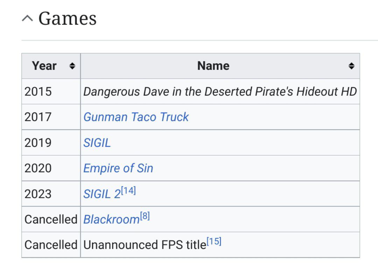
Task: Open the Gunman Taco Truck link
Action: pos(136,117)
